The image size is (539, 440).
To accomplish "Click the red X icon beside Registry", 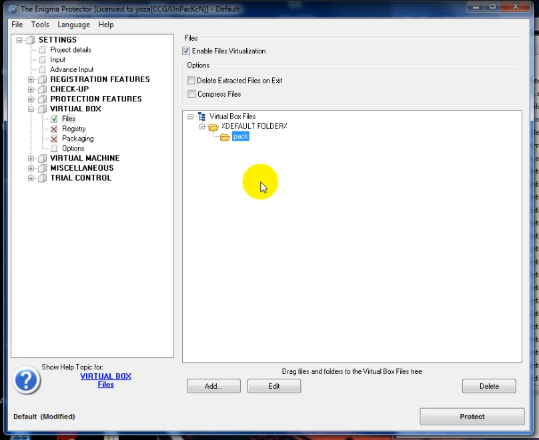I will point(54,129).
